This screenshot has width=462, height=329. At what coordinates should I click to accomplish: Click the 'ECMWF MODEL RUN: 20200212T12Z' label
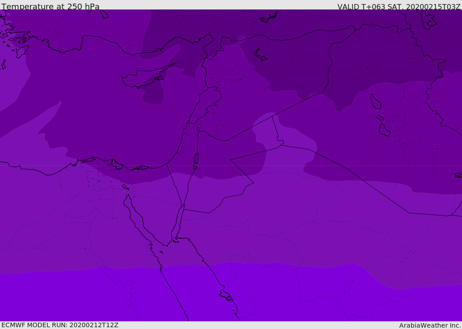[60, 325]
